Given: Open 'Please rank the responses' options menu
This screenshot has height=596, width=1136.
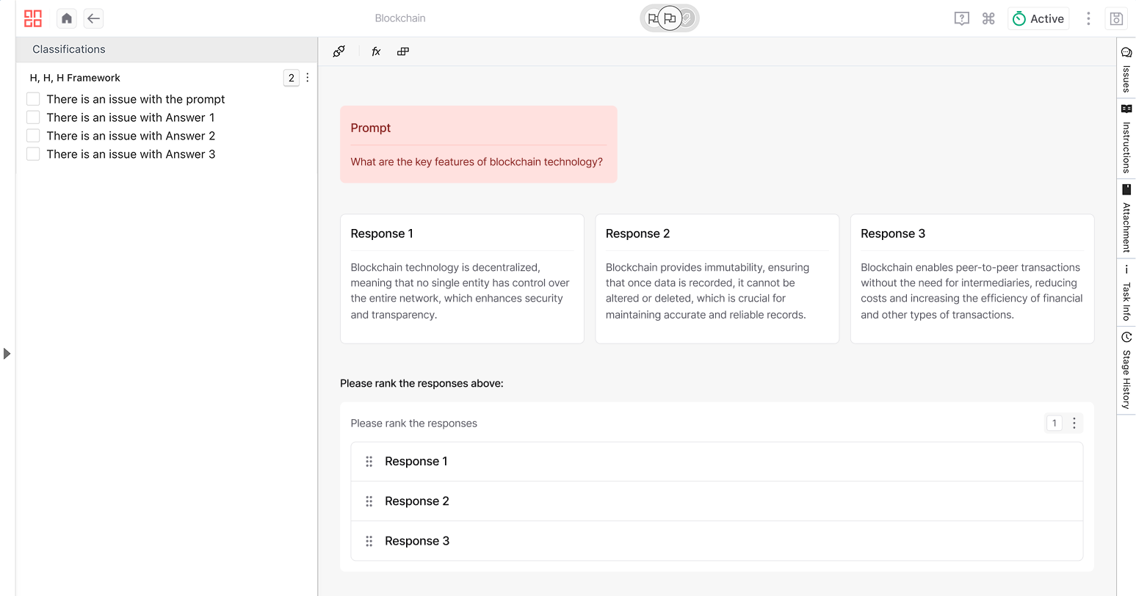Looking at the screenshot, I should [x=1074, y=423].
